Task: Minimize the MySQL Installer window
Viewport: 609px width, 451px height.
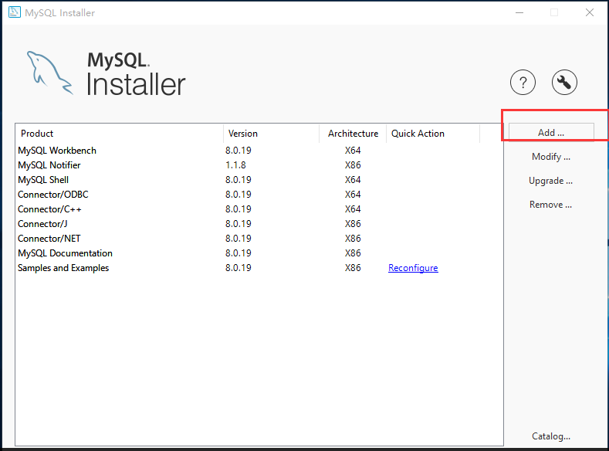Action: click(x=519, y=12)
